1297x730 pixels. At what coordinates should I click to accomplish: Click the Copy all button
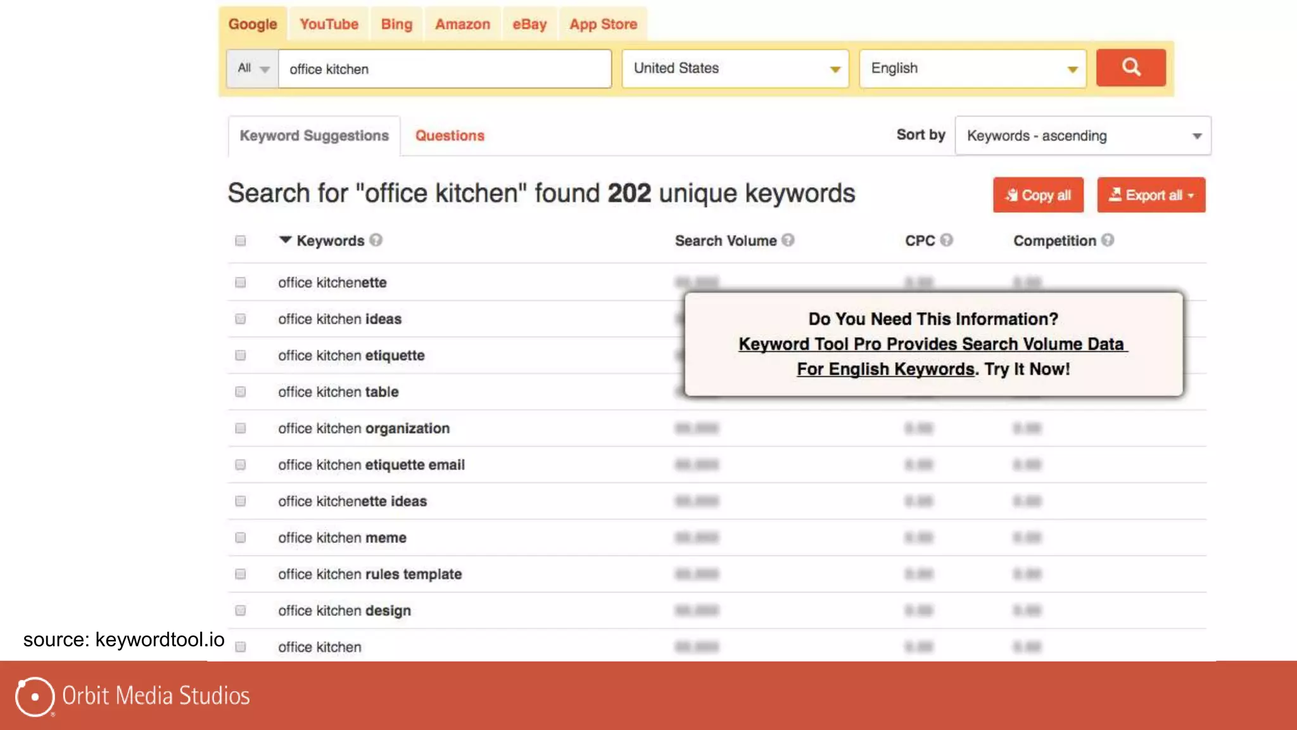pyautogui.click(x=1038, y=195)
